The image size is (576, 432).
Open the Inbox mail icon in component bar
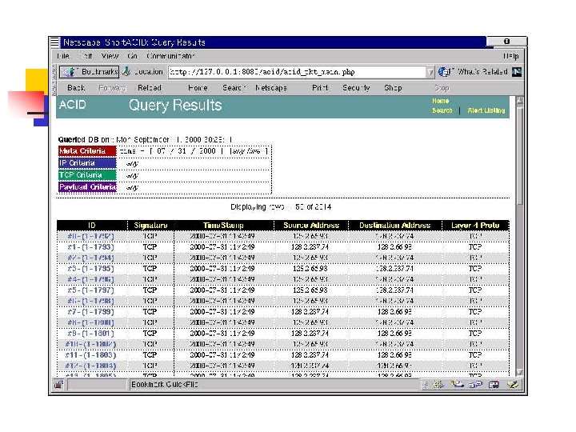click(x=457, y=385)
